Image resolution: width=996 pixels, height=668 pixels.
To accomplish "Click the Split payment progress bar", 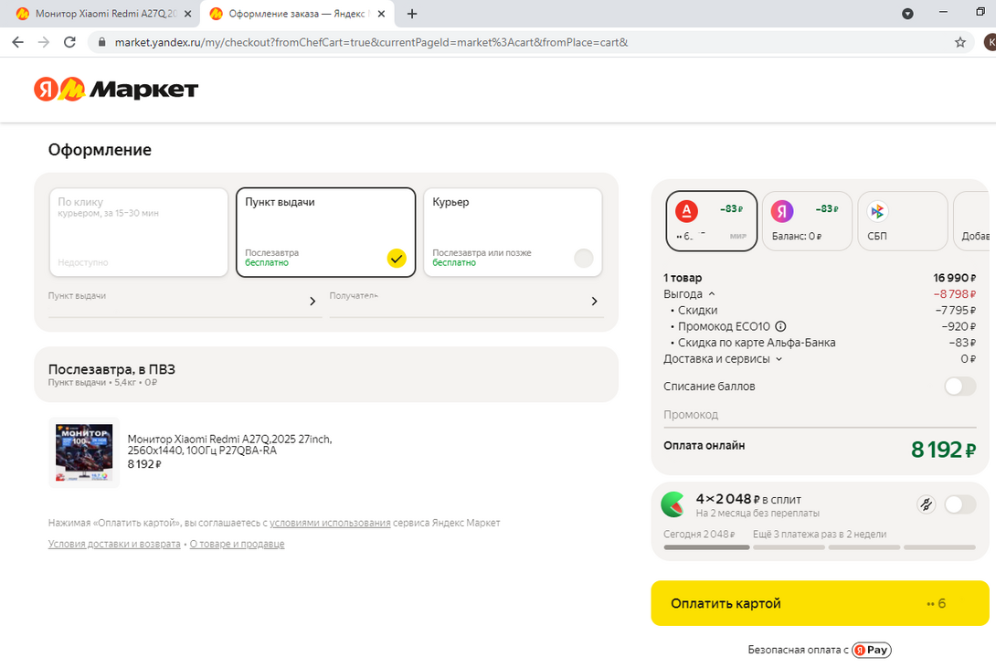I will click(820, 546).
